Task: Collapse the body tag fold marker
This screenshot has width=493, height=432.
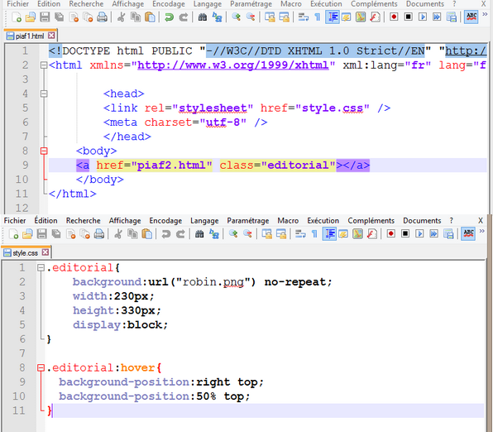Action: coord(44,151)
